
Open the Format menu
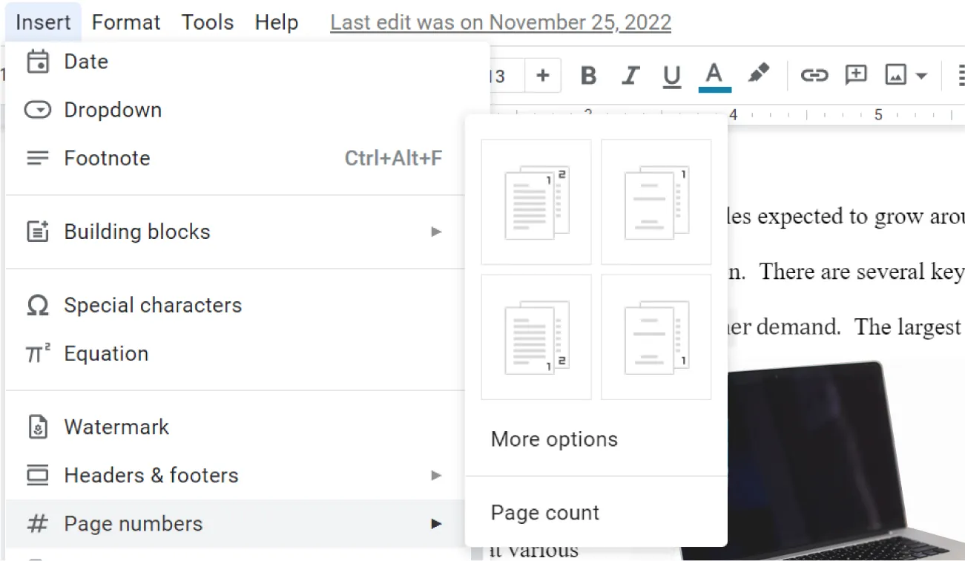click(125, 22)
